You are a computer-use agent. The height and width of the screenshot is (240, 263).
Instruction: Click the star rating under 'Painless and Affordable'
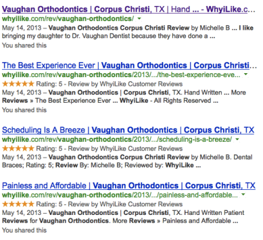click(18, 204)
